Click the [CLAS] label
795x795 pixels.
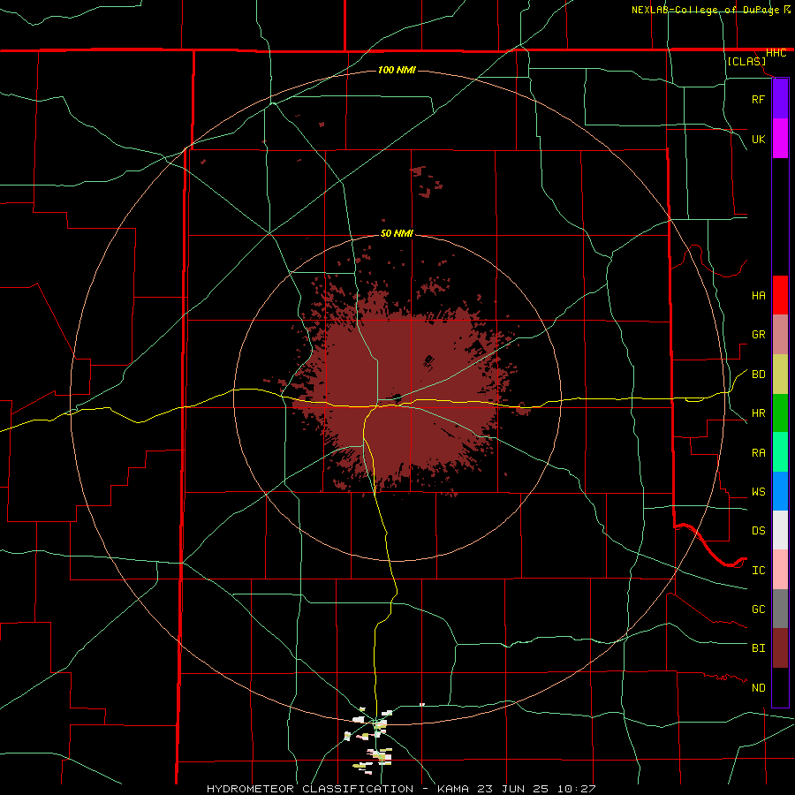point(746,62)
